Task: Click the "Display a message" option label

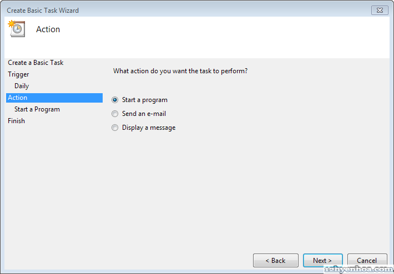Action: point(148,128)
